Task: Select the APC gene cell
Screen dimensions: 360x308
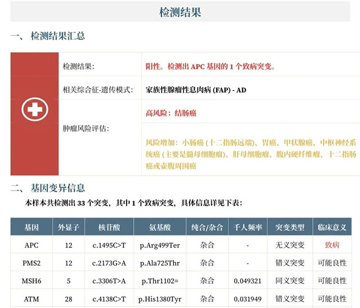Action: [31, 246]
